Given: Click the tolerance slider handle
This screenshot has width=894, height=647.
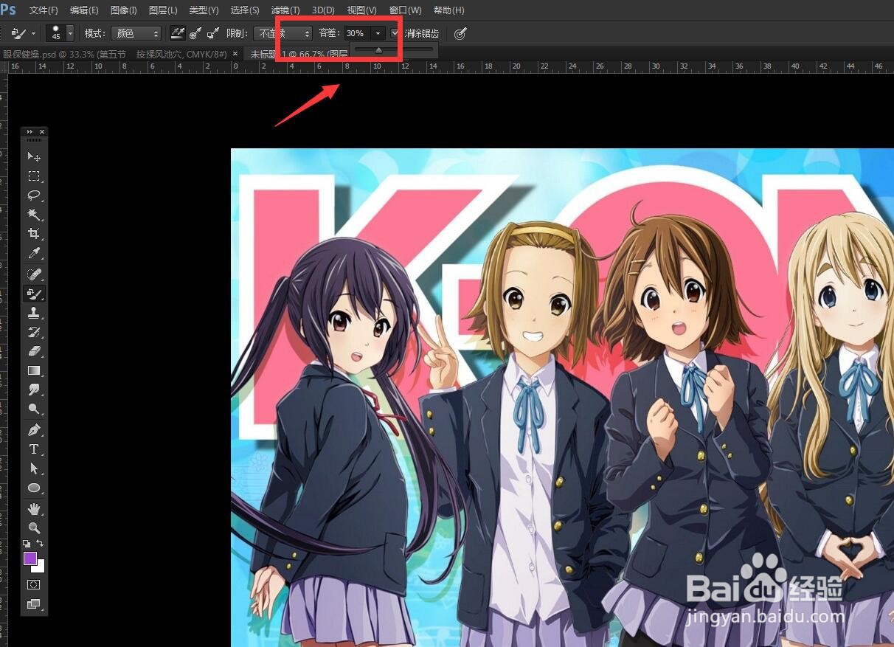Looking at the screenshot, I should 378,50.
